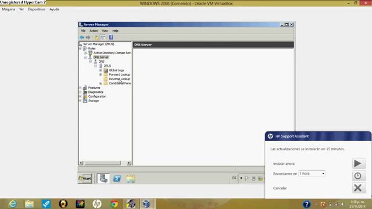The height and width of the screenshot is (209, 372).
Task: Open the Ver menu in VirtualBox
Action: [x=22, y=9]
